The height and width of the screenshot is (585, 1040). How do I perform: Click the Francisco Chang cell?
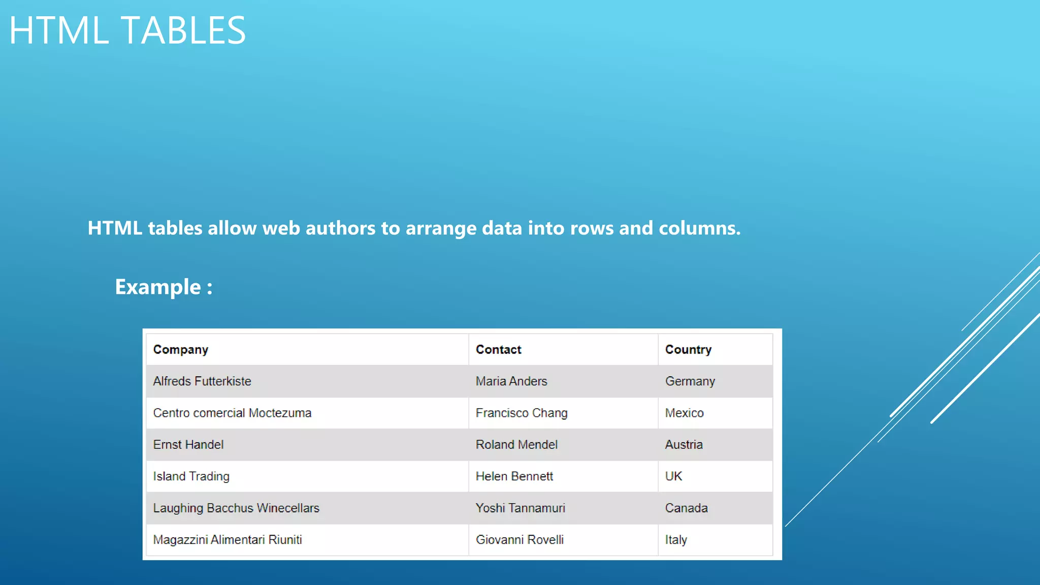point(522,413)
